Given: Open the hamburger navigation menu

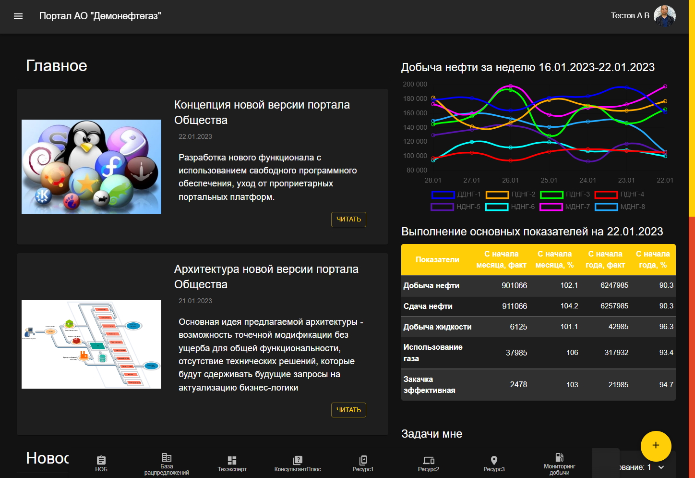Looking at the screenshot, I should [x=18, y=16].
